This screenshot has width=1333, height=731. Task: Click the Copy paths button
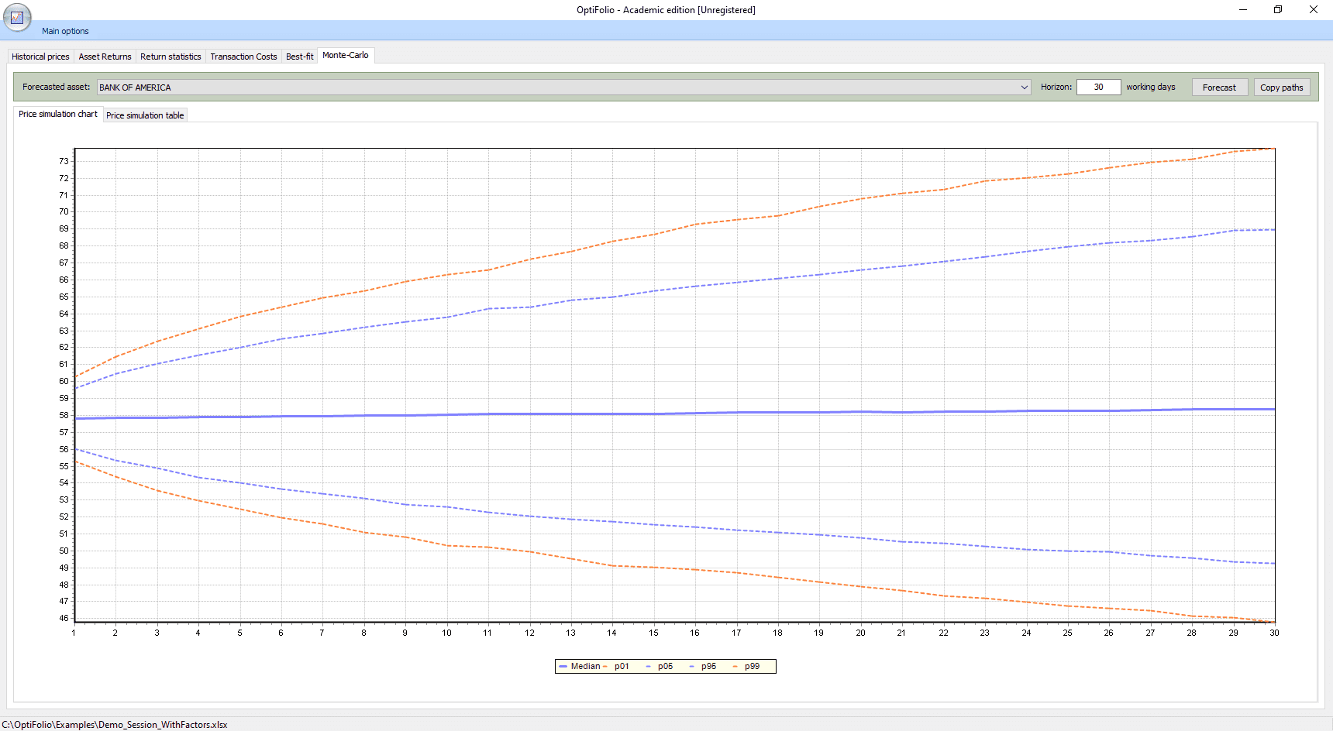pos(1281,88)
